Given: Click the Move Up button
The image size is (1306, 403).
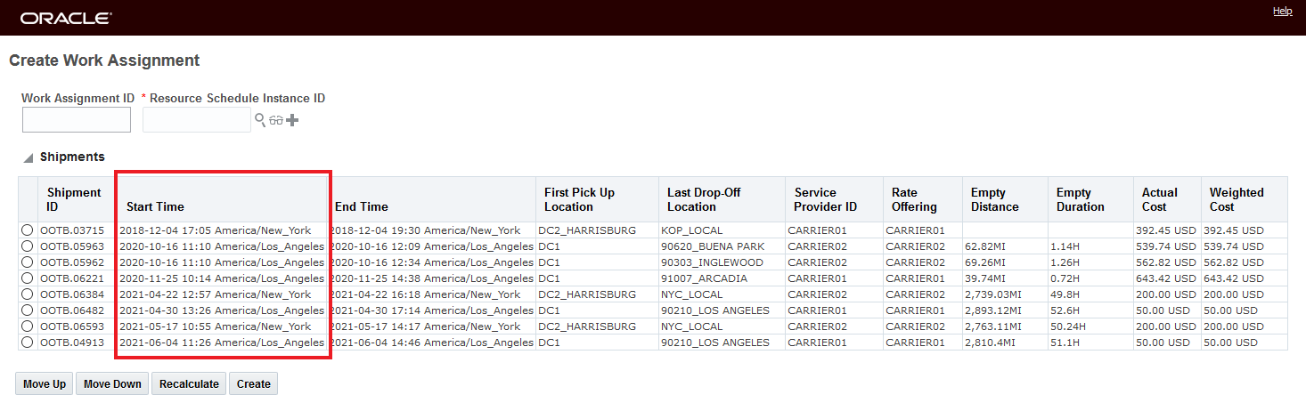Looking at the screenshot, I should tap(45, 384).
